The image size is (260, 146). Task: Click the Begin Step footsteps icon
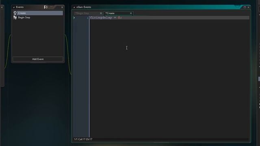tap(15, 17)
